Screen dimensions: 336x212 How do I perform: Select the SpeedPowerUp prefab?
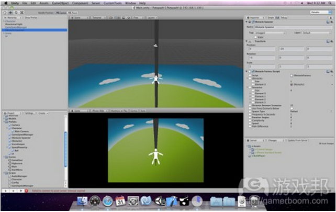pos(19,148)
